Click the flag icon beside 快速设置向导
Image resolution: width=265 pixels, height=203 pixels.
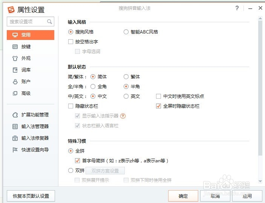15,150
